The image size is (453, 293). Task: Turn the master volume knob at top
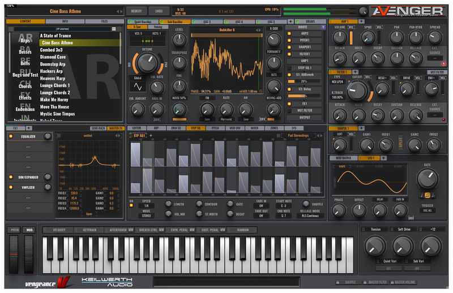coord(363,11)
